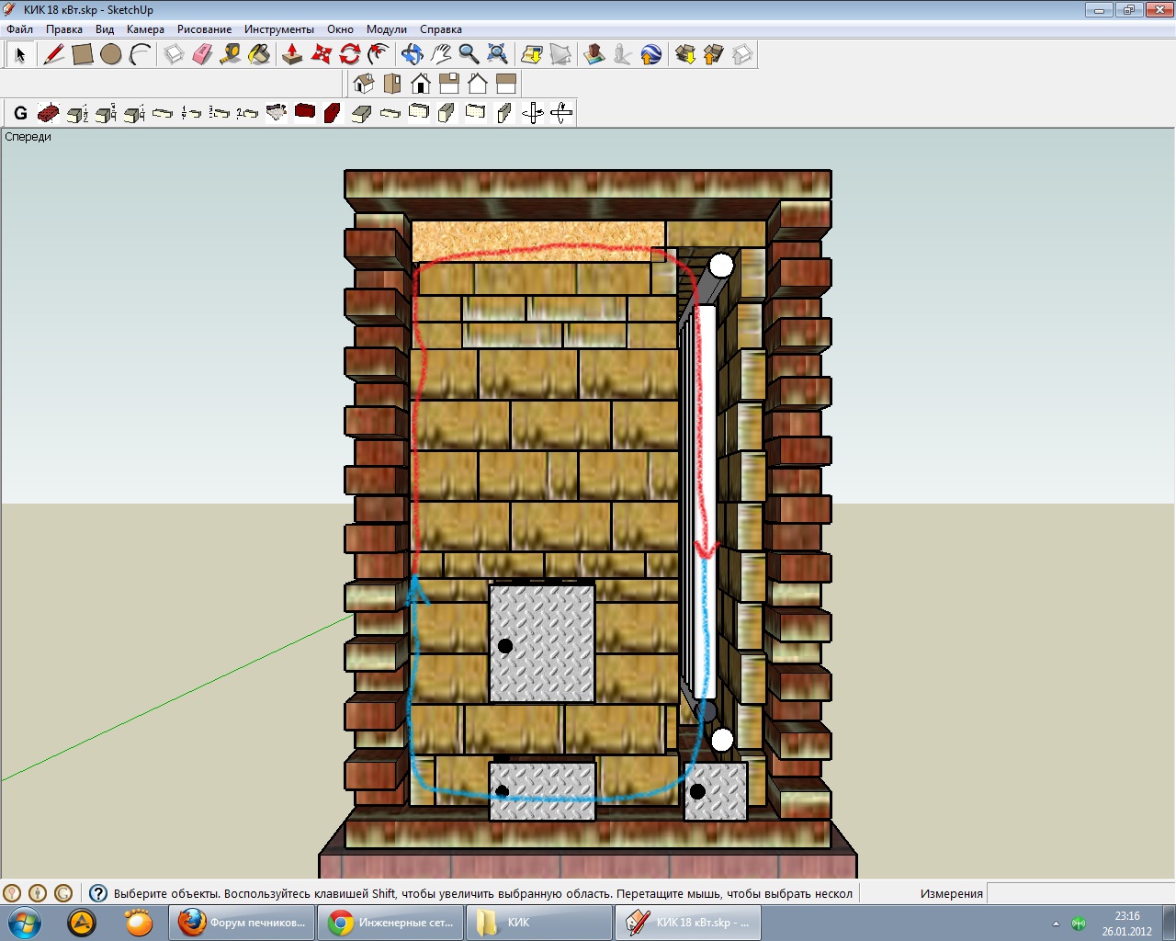1176x941 pixels.
Task: Open the Камера menu
Action: click(x=145, y=29)
